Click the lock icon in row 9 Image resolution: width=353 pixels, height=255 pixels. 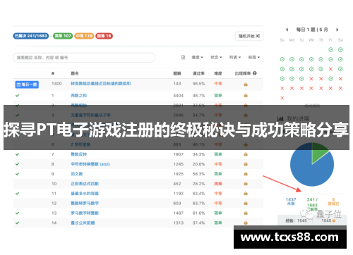(246, 174)
